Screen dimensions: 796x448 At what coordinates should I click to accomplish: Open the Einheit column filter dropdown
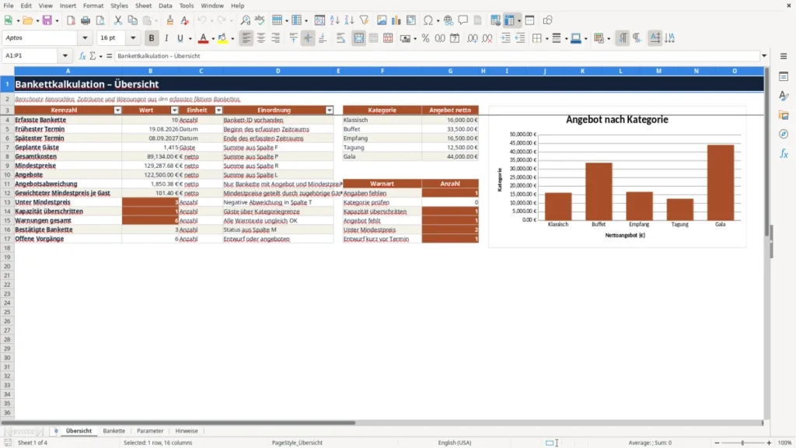[218, 110]
